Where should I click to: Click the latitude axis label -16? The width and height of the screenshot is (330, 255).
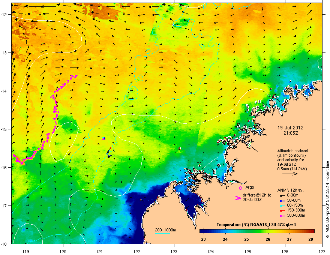(5, 168)
